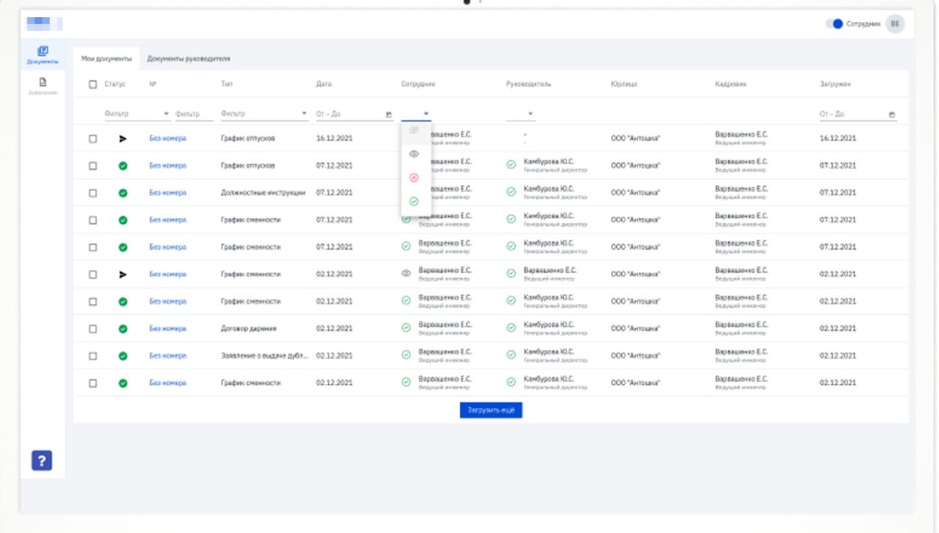This screenshot has height=533, width=939.
Task: Click the Руководитель column header
Action: [x=528, y=85]
